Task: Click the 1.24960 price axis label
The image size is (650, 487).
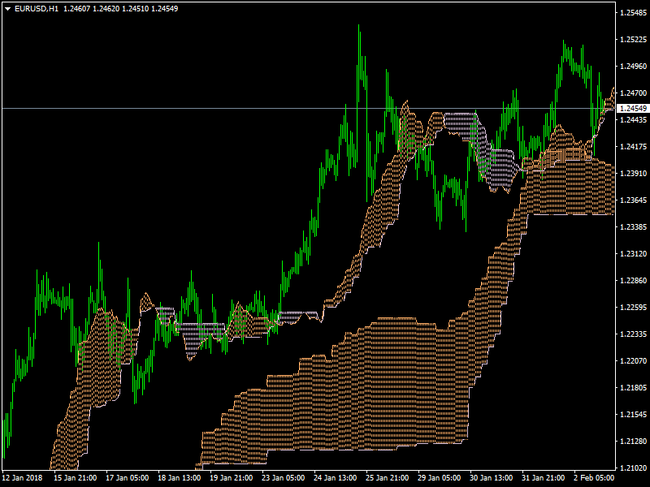Action: (632, 67)
